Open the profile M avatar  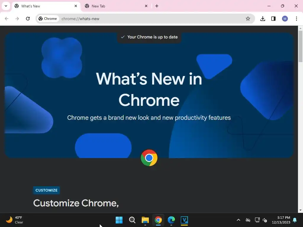pos(285,19)
